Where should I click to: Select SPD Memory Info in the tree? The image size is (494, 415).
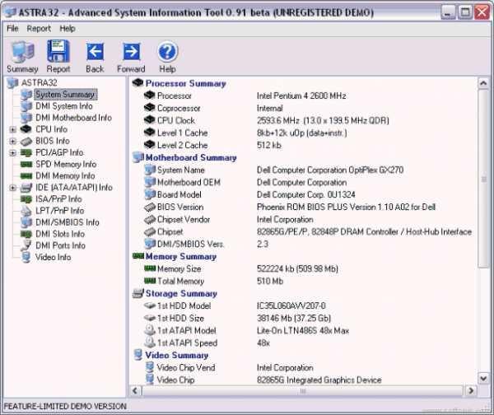point(66,165)
